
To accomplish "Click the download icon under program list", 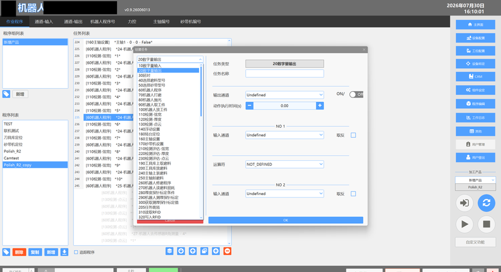I will pos(65,252).
